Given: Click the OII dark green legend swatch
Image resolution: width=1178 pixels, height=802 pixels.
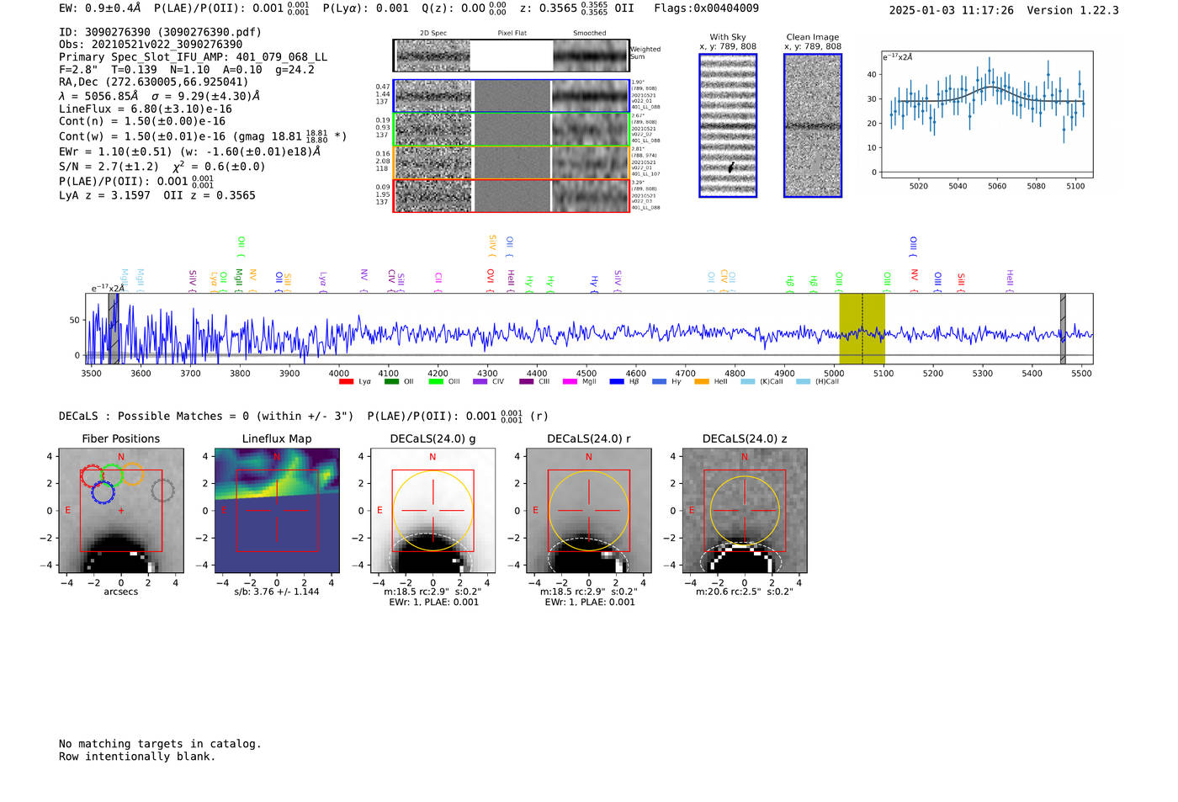Looking at the screenshot, I should coord(391,381).
